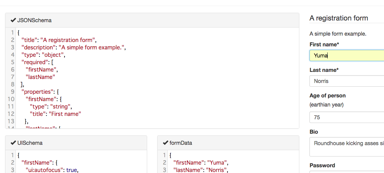The width and height of the screenshot is (384, 173).
Task: Click the Last name field containing Norris
Action: [x=347, y=81]
